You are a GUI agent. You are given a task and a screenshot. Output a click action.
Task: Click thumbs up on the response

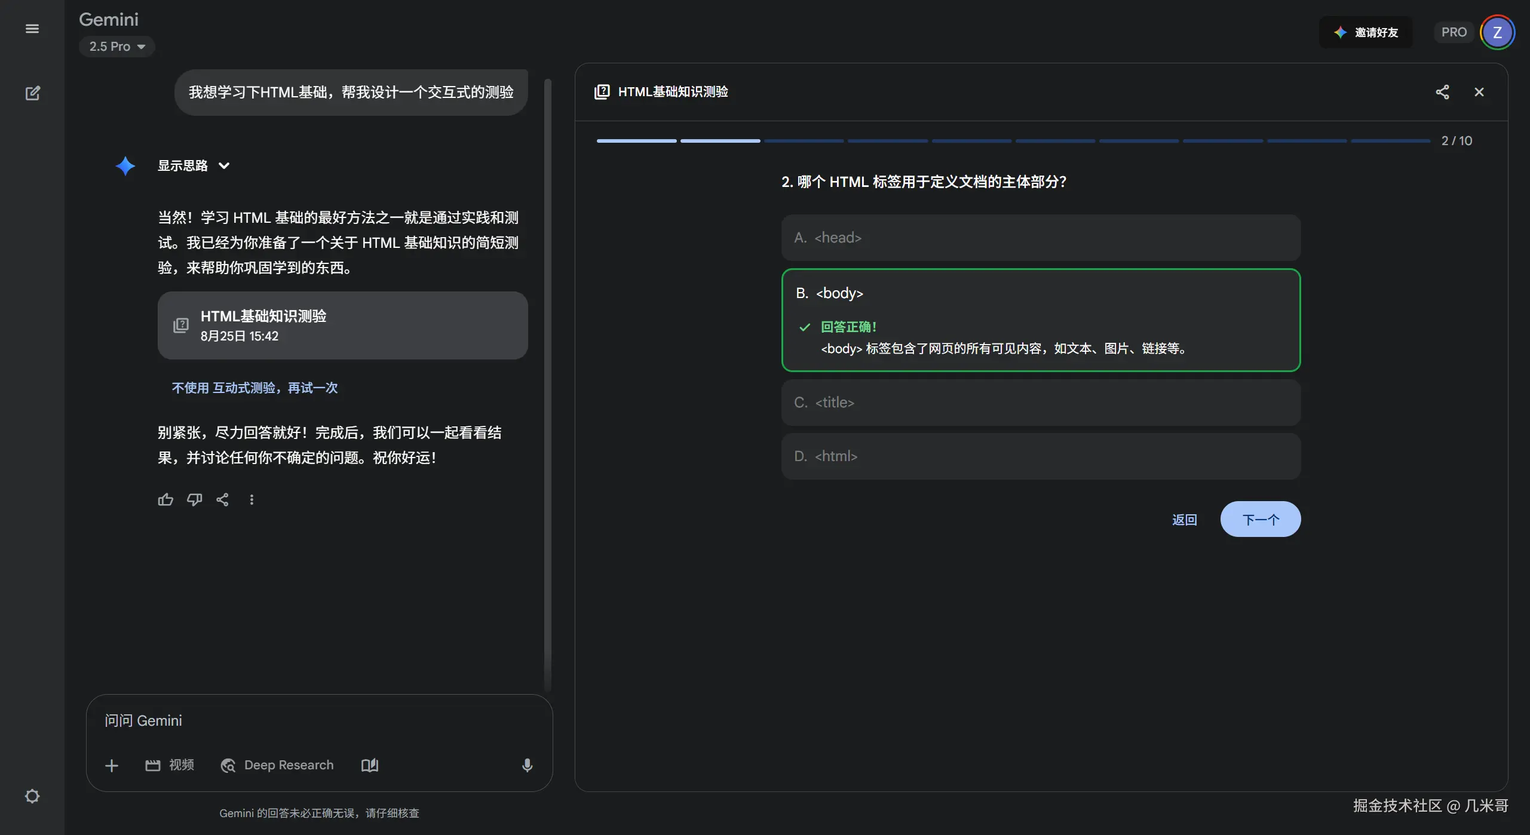click(x=165, y=499)
